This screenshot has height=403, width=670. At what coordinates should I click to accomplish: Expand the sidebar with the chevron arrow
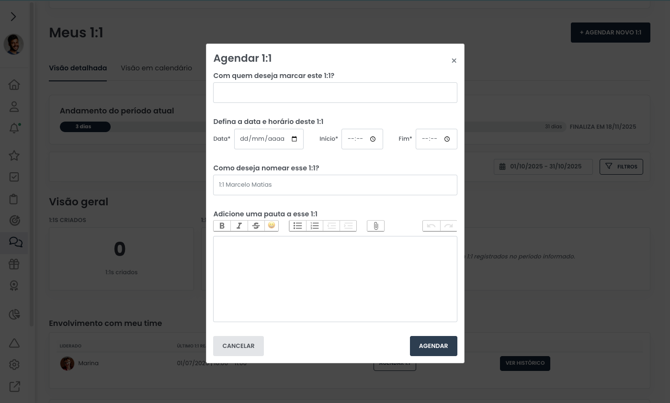tap(13, 17)
